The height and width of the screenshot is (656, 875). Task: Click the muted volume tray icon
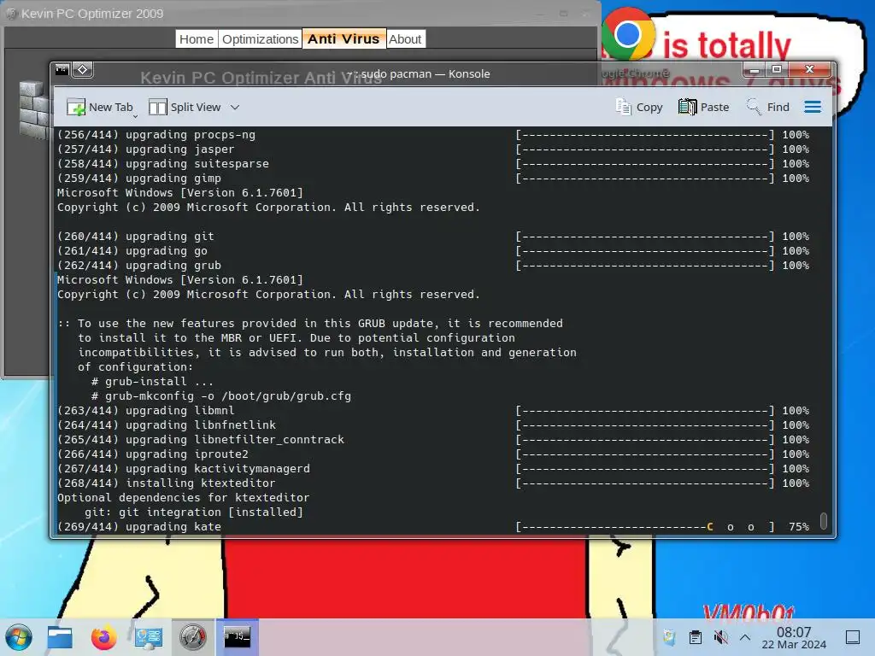tap(721, 637)
